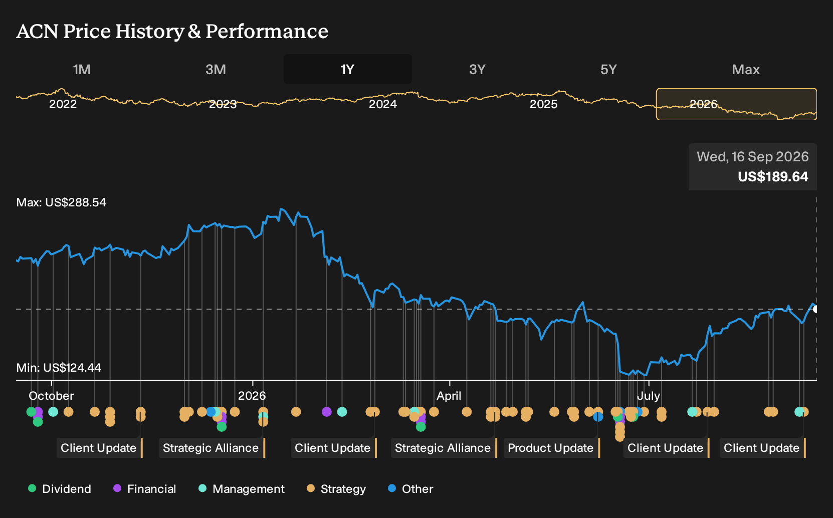Click the blue Other event dot before July
Image resolution: width=833 pixels, height=518 pixels.
click(598, 417)
